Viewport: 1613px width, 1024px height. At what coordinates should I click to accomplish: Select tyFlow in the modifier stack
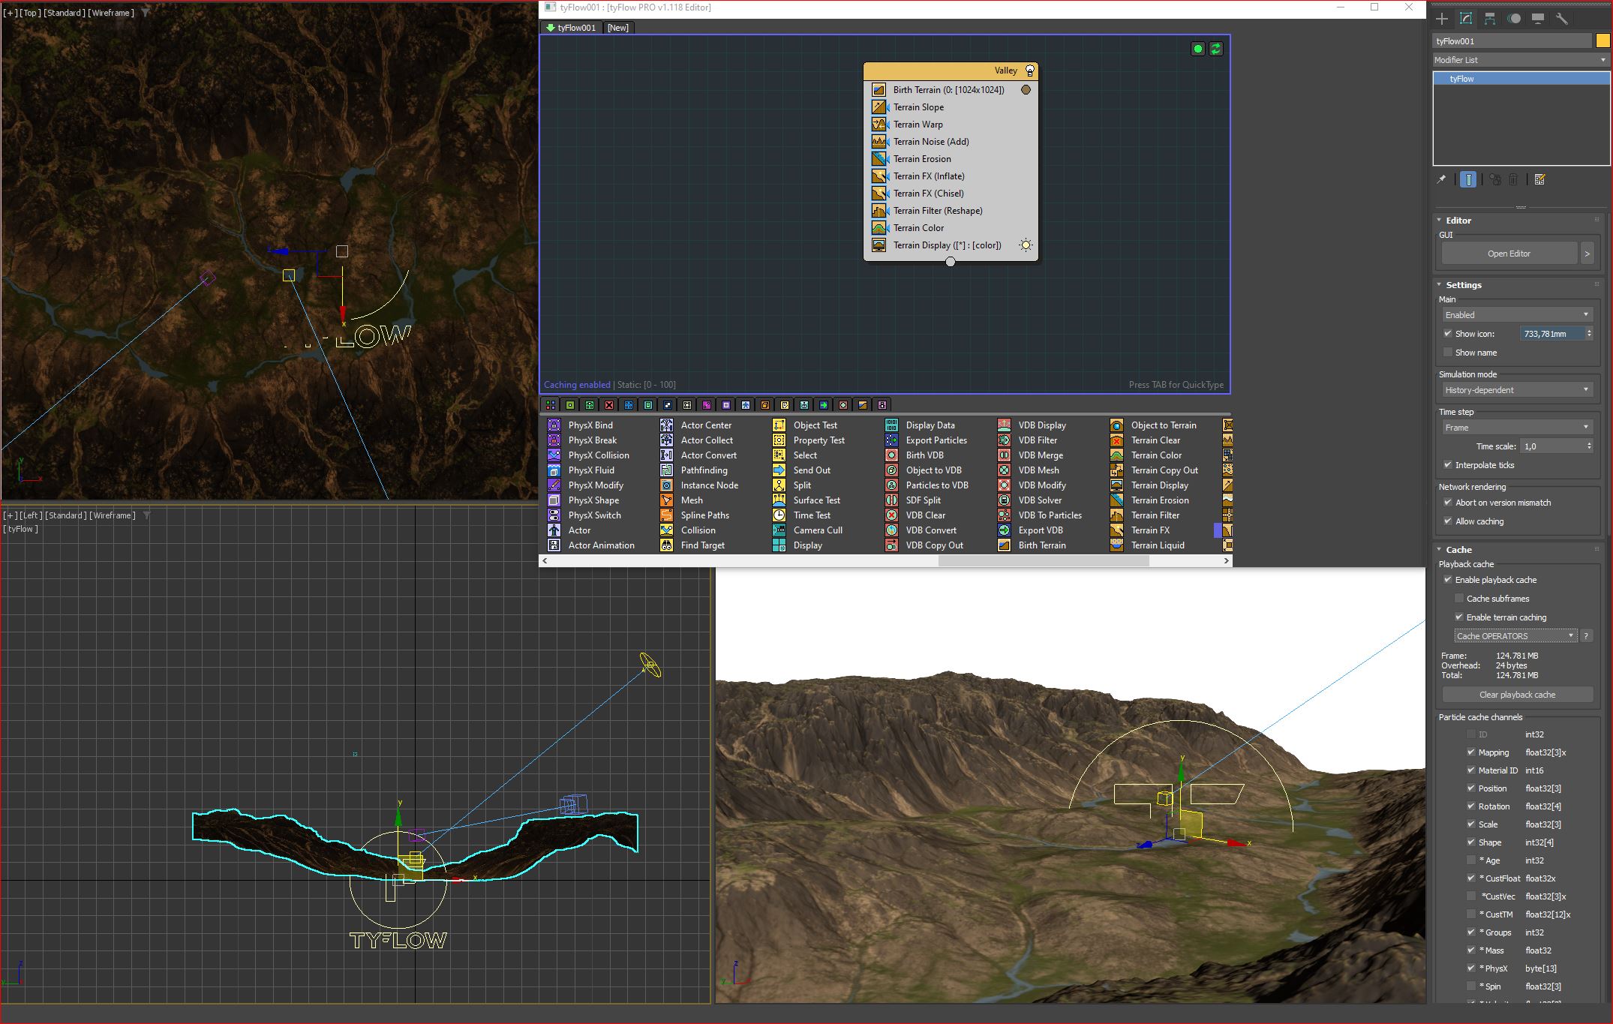pyautogui.click(x=1521, y=79)
